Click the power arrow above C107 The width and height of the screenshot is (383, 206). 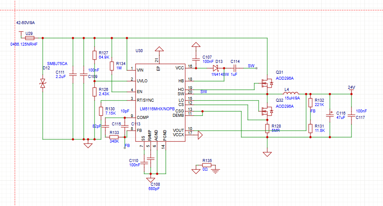[x=196, y=45]
